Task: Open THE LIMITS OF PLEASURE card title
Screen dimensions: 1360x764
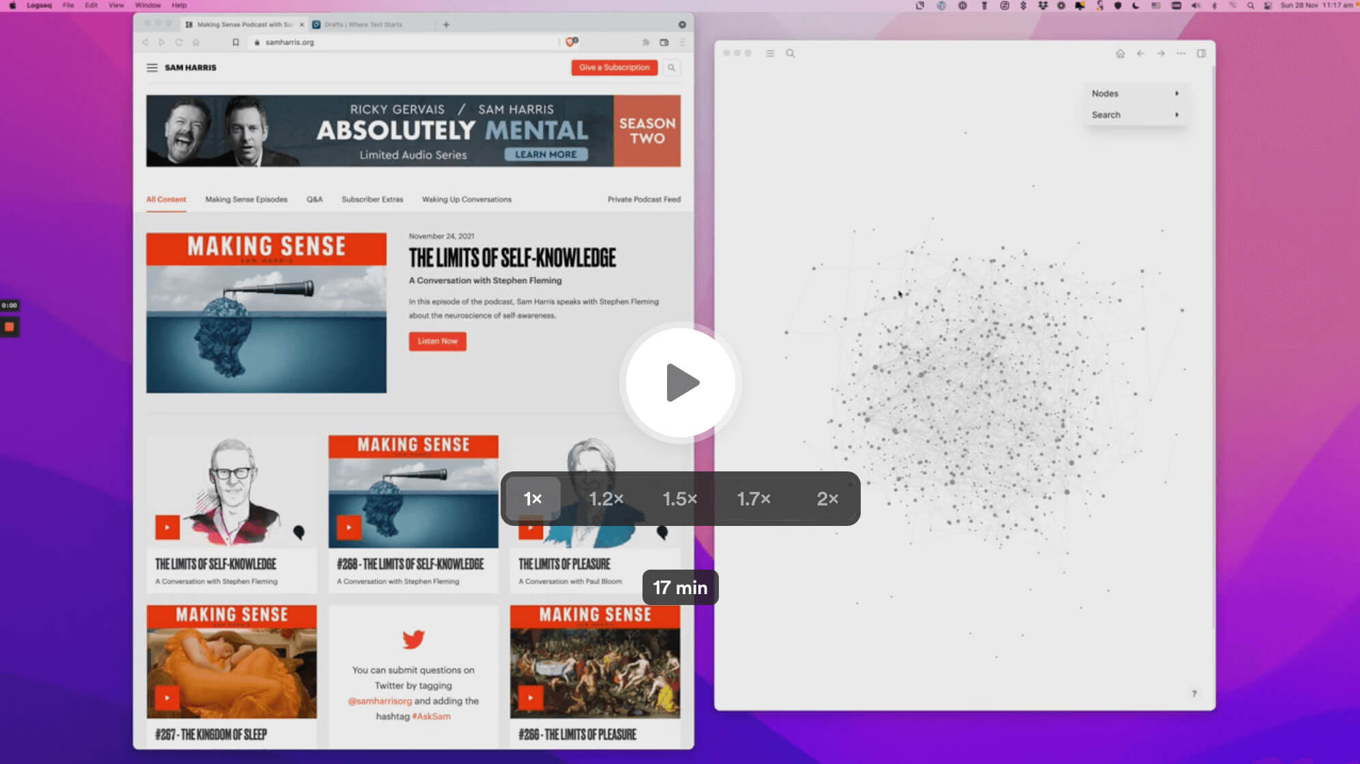Action: [564, 564]
